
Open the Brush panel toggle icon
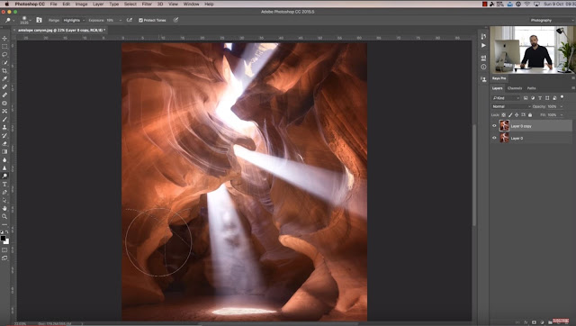coord(39,20)
